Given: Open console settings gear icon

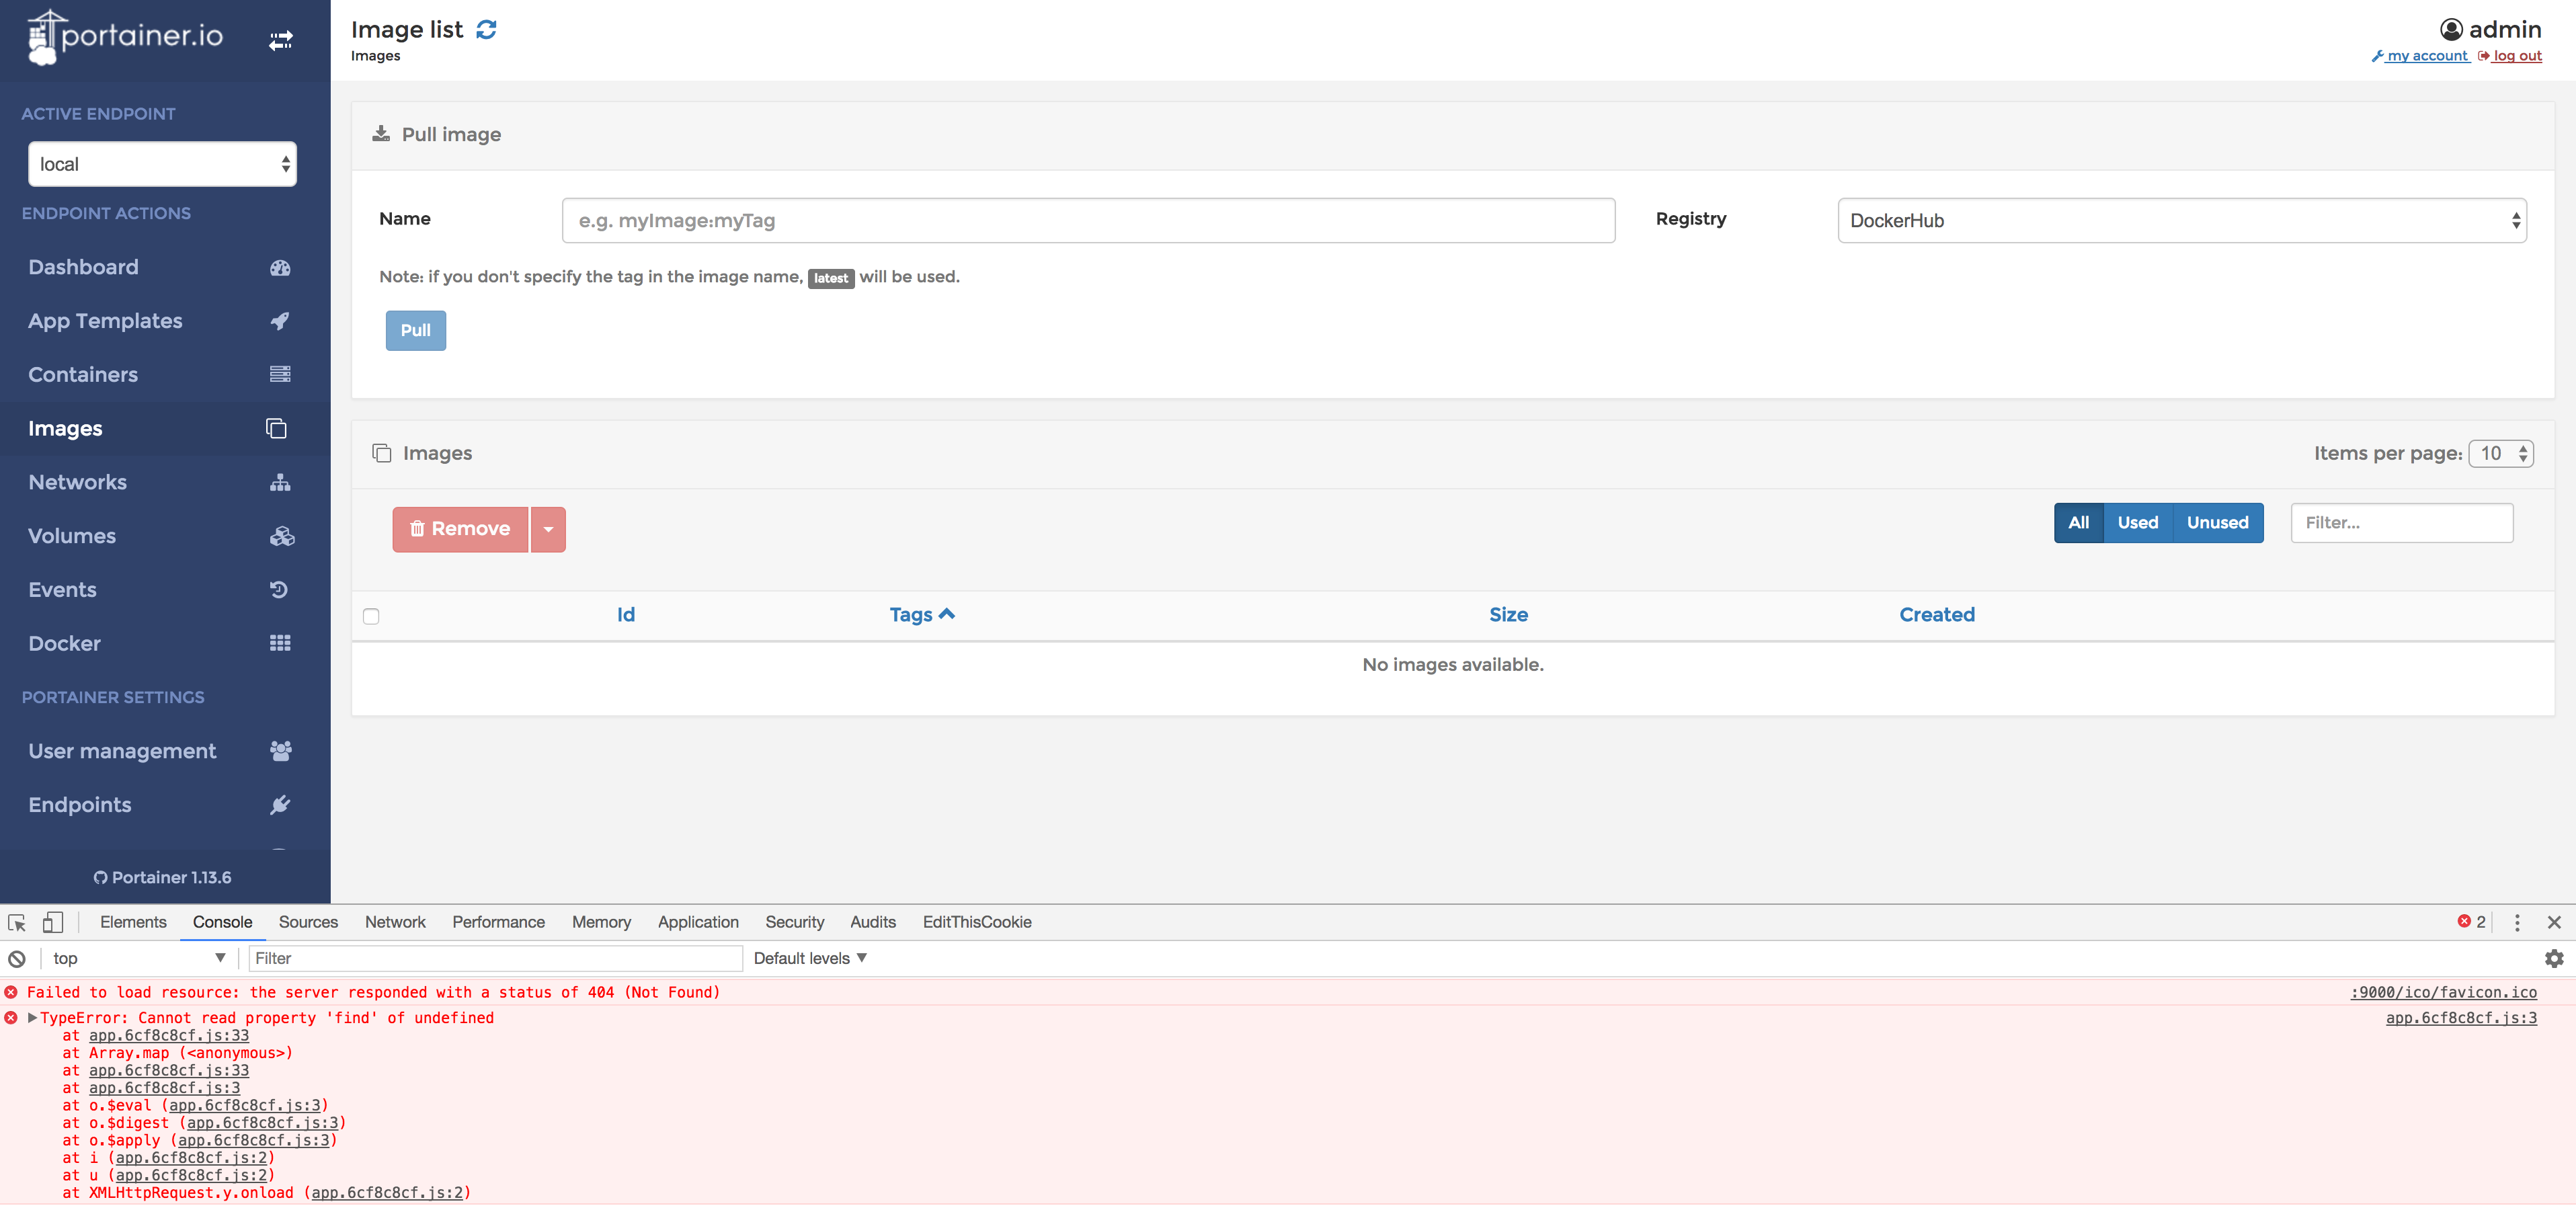Looking at the screenshot, I should coord(2554,958).
